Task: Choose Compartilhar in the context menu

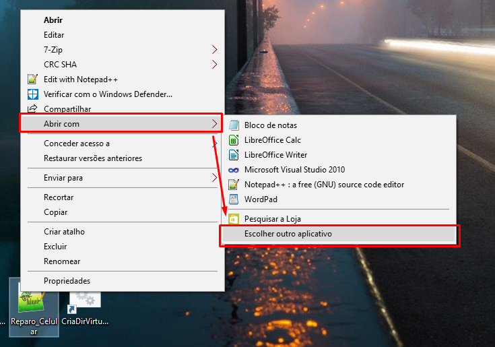Action: (123, 108)
